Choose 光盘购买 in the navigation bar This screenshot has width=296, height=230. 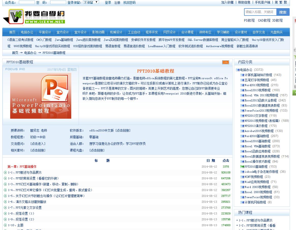click(x=277, y=32)
